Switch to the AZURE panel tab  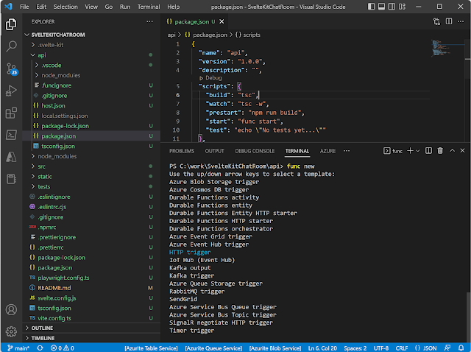[327, 151]
